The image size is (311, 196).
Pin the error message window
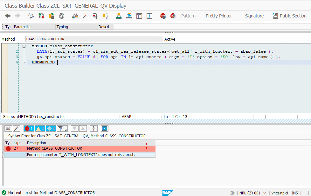click(93, 128)
